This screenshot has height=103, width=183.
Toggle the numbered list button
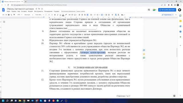pyautogui.click(x=102, y=15)
